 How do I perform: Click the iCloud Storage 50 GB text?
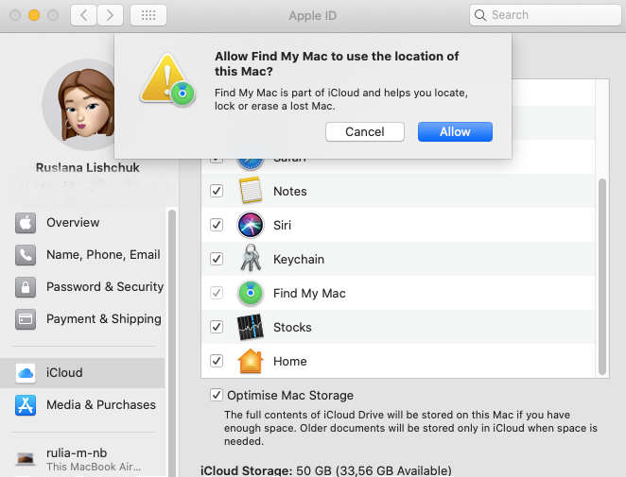[x=326, y=470]
